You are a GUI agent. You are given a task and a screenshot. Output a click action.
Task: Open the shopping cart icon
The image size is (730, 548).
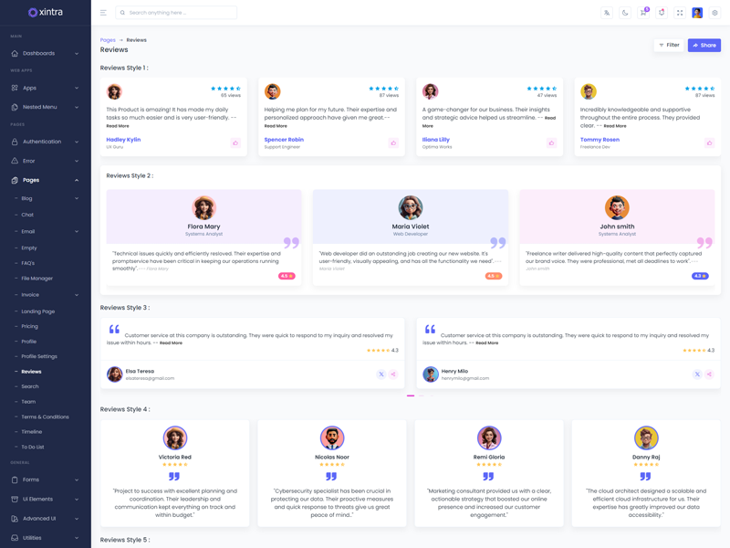click(643, 13)
